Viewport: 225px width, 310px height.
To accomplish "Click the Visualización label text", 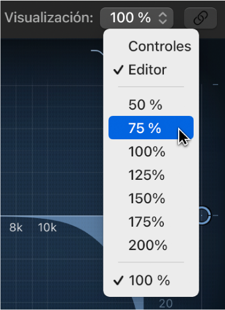I will (49, 18).
